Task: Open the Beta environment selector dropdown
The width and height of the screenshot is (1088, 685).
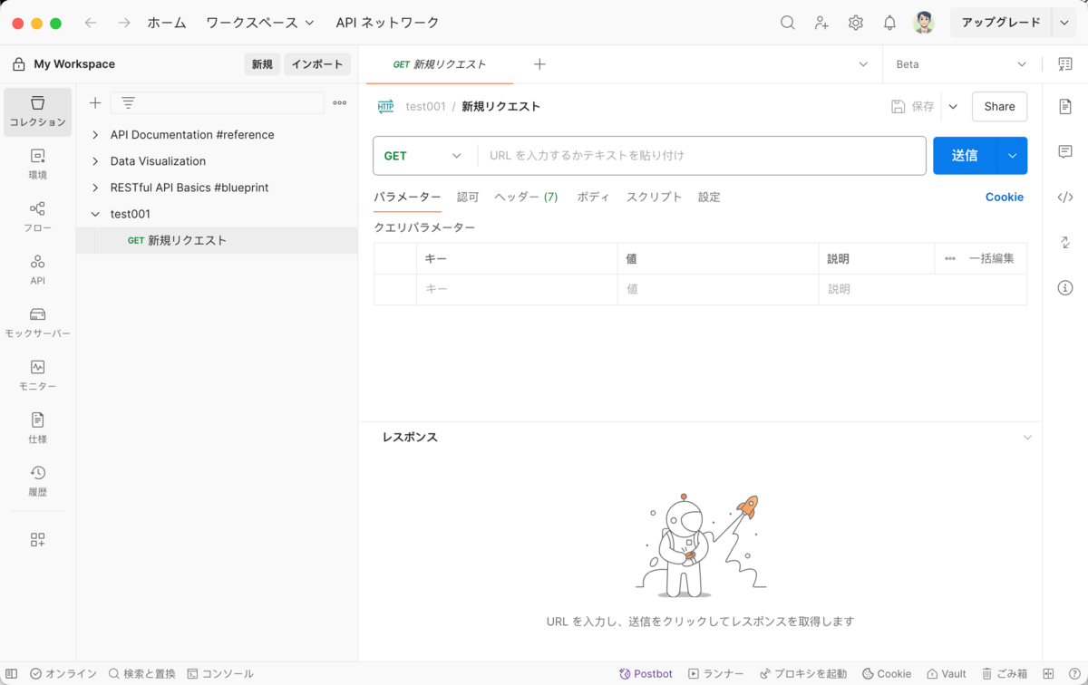Action: 961,64
